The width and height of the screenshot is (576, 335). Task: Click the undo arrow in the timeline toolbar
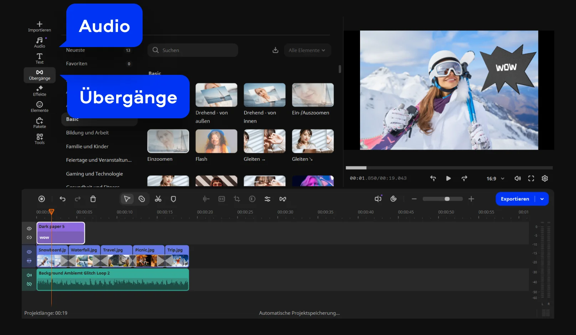click(x=63, y=199)
